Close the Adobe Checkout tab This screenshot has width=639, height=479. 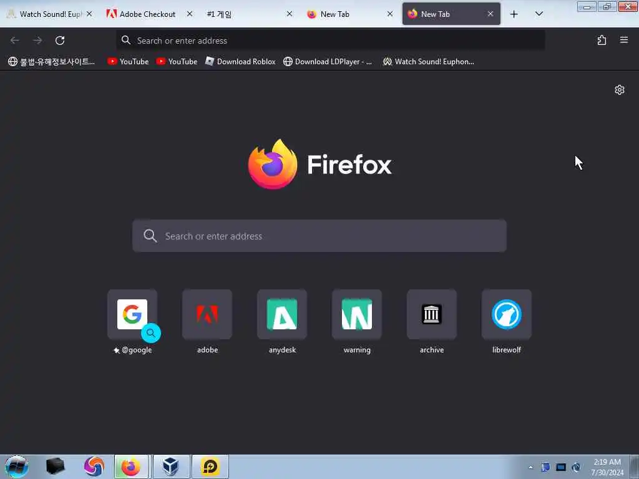(190, 14)
